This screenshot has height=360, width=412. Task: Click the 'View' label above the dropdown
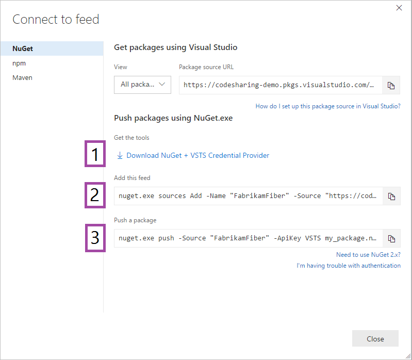(x=120, y=67)
